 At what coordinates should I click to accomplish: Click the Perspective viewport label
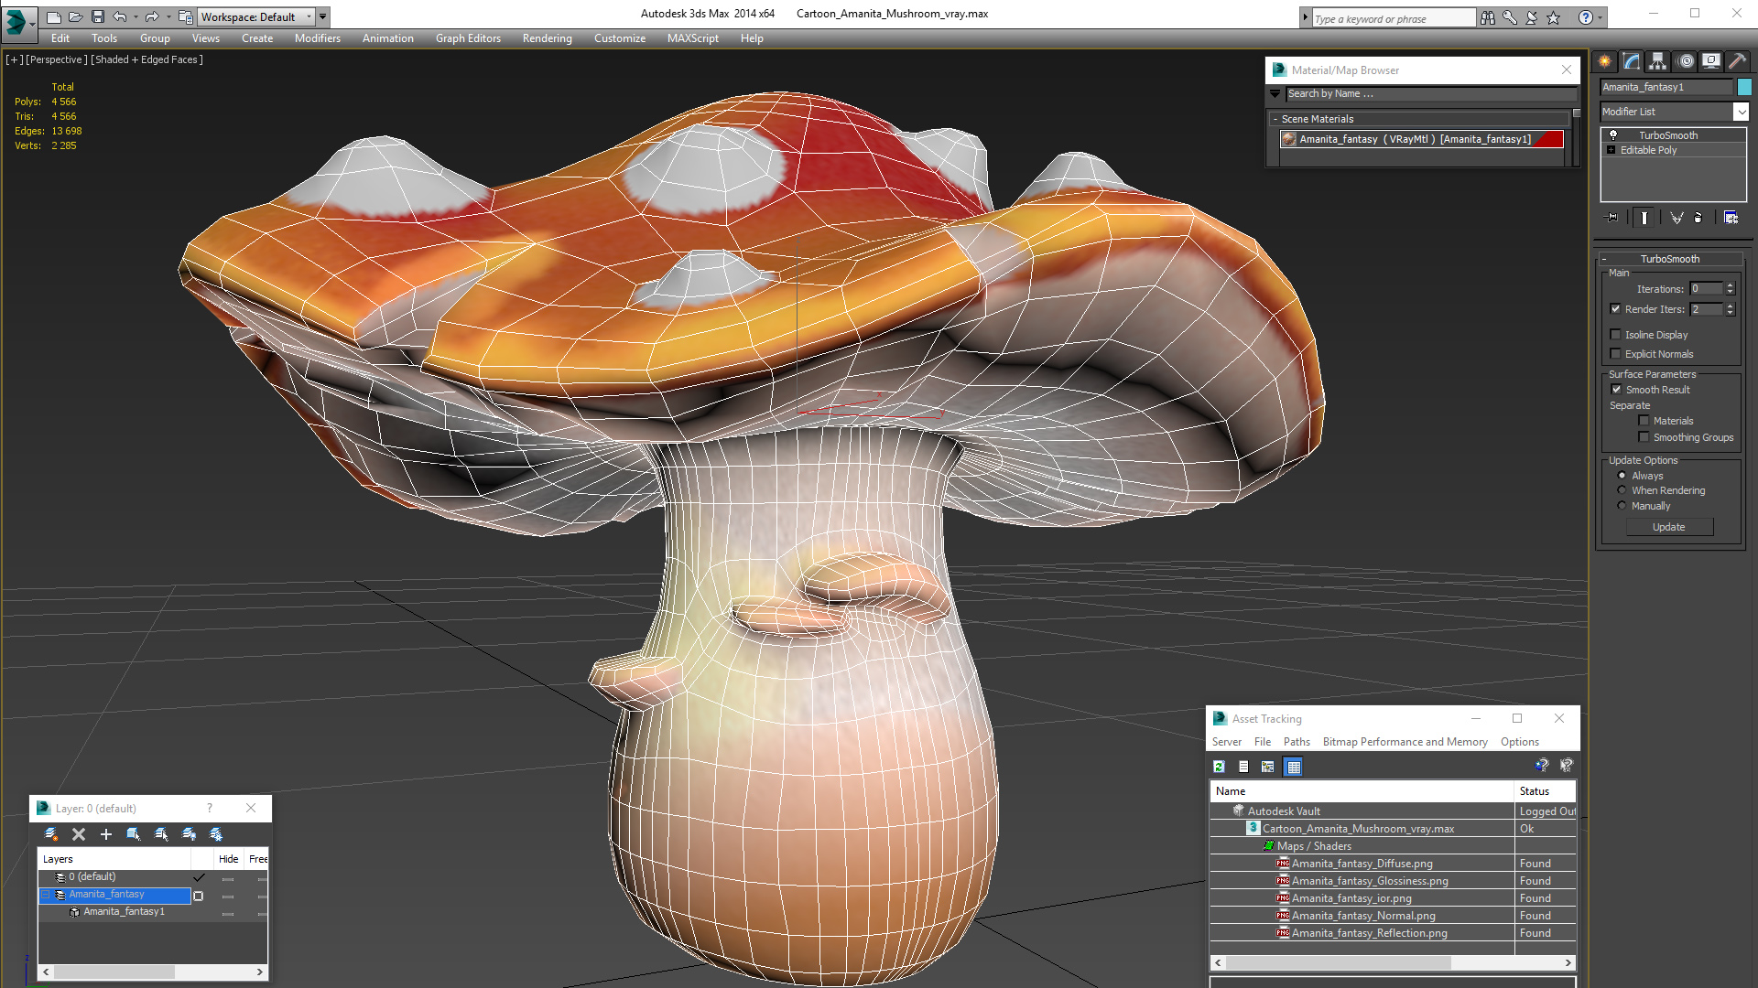[57, 59]
